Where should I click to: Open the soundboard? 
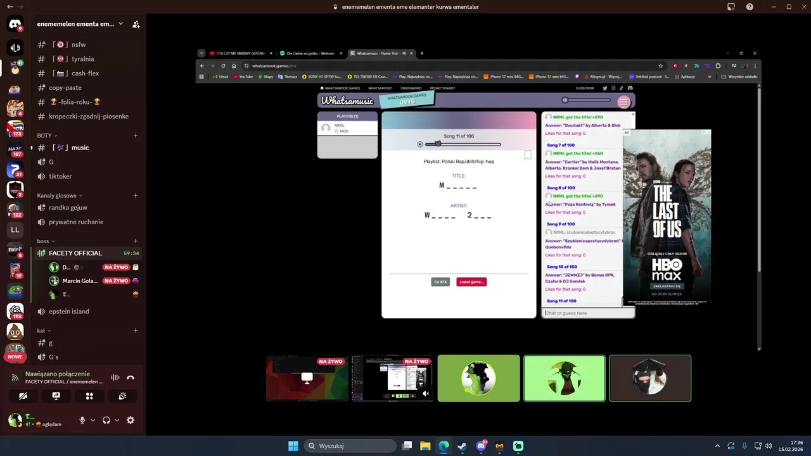pyautogui.click(x=122, y=396)
